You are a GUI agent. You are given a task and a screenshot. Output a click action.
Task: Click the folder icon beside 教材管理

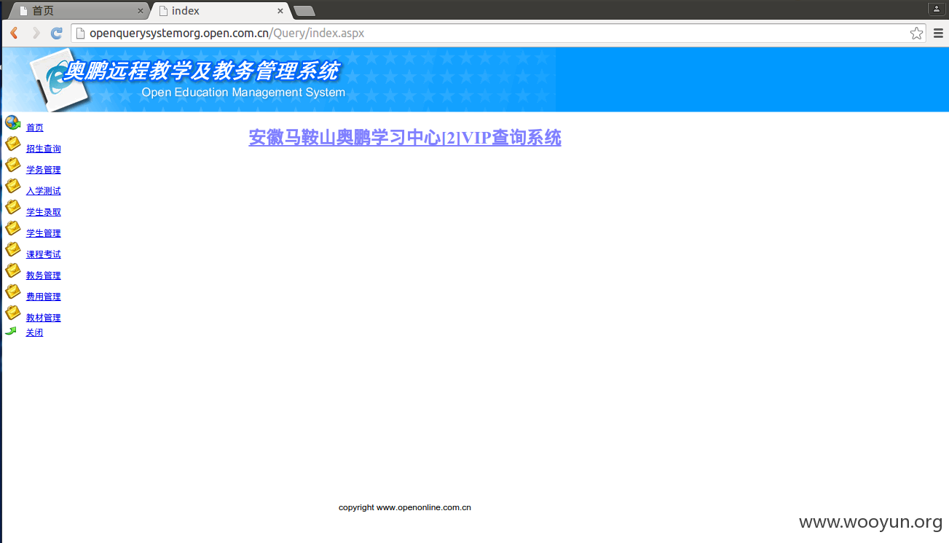12,313
